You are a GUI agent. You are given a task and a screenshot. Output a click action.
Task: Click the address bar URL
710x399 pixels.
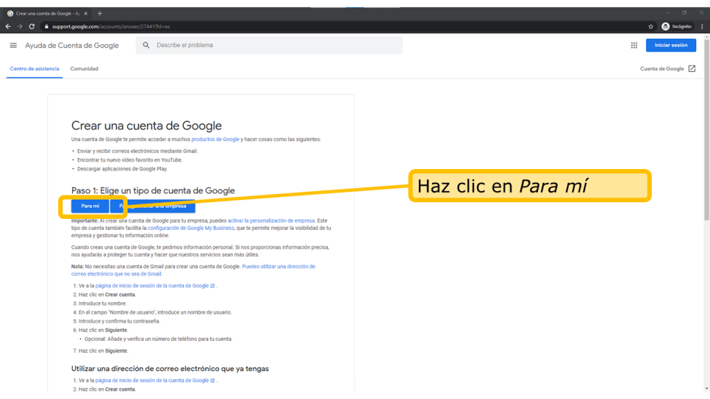(111, 27)
